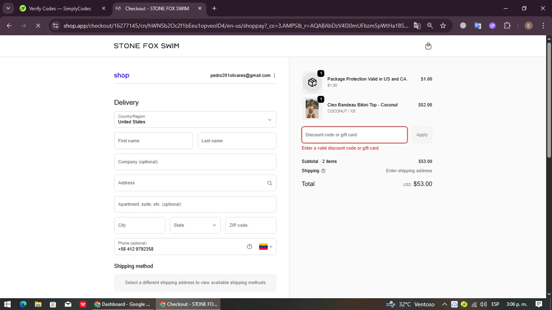This screenshot has height=310, width=552.
Task: Open Microsoft Store taskbar icon
Action: point(53,304)
